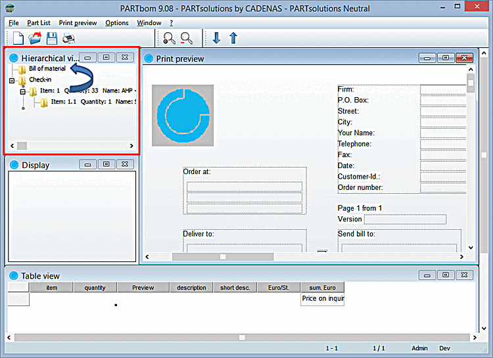This screenshot has height=358, width=493.
Task: Click the folder icon of Item: 1.1
Action: (44, 102)
